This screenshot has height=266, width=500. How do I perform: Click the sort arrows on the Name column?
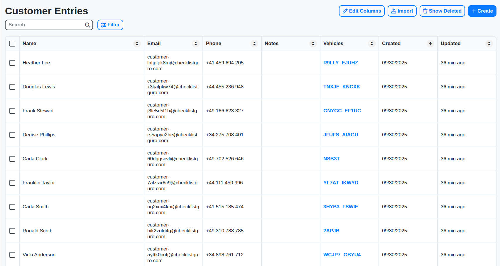tap(137, 43)
